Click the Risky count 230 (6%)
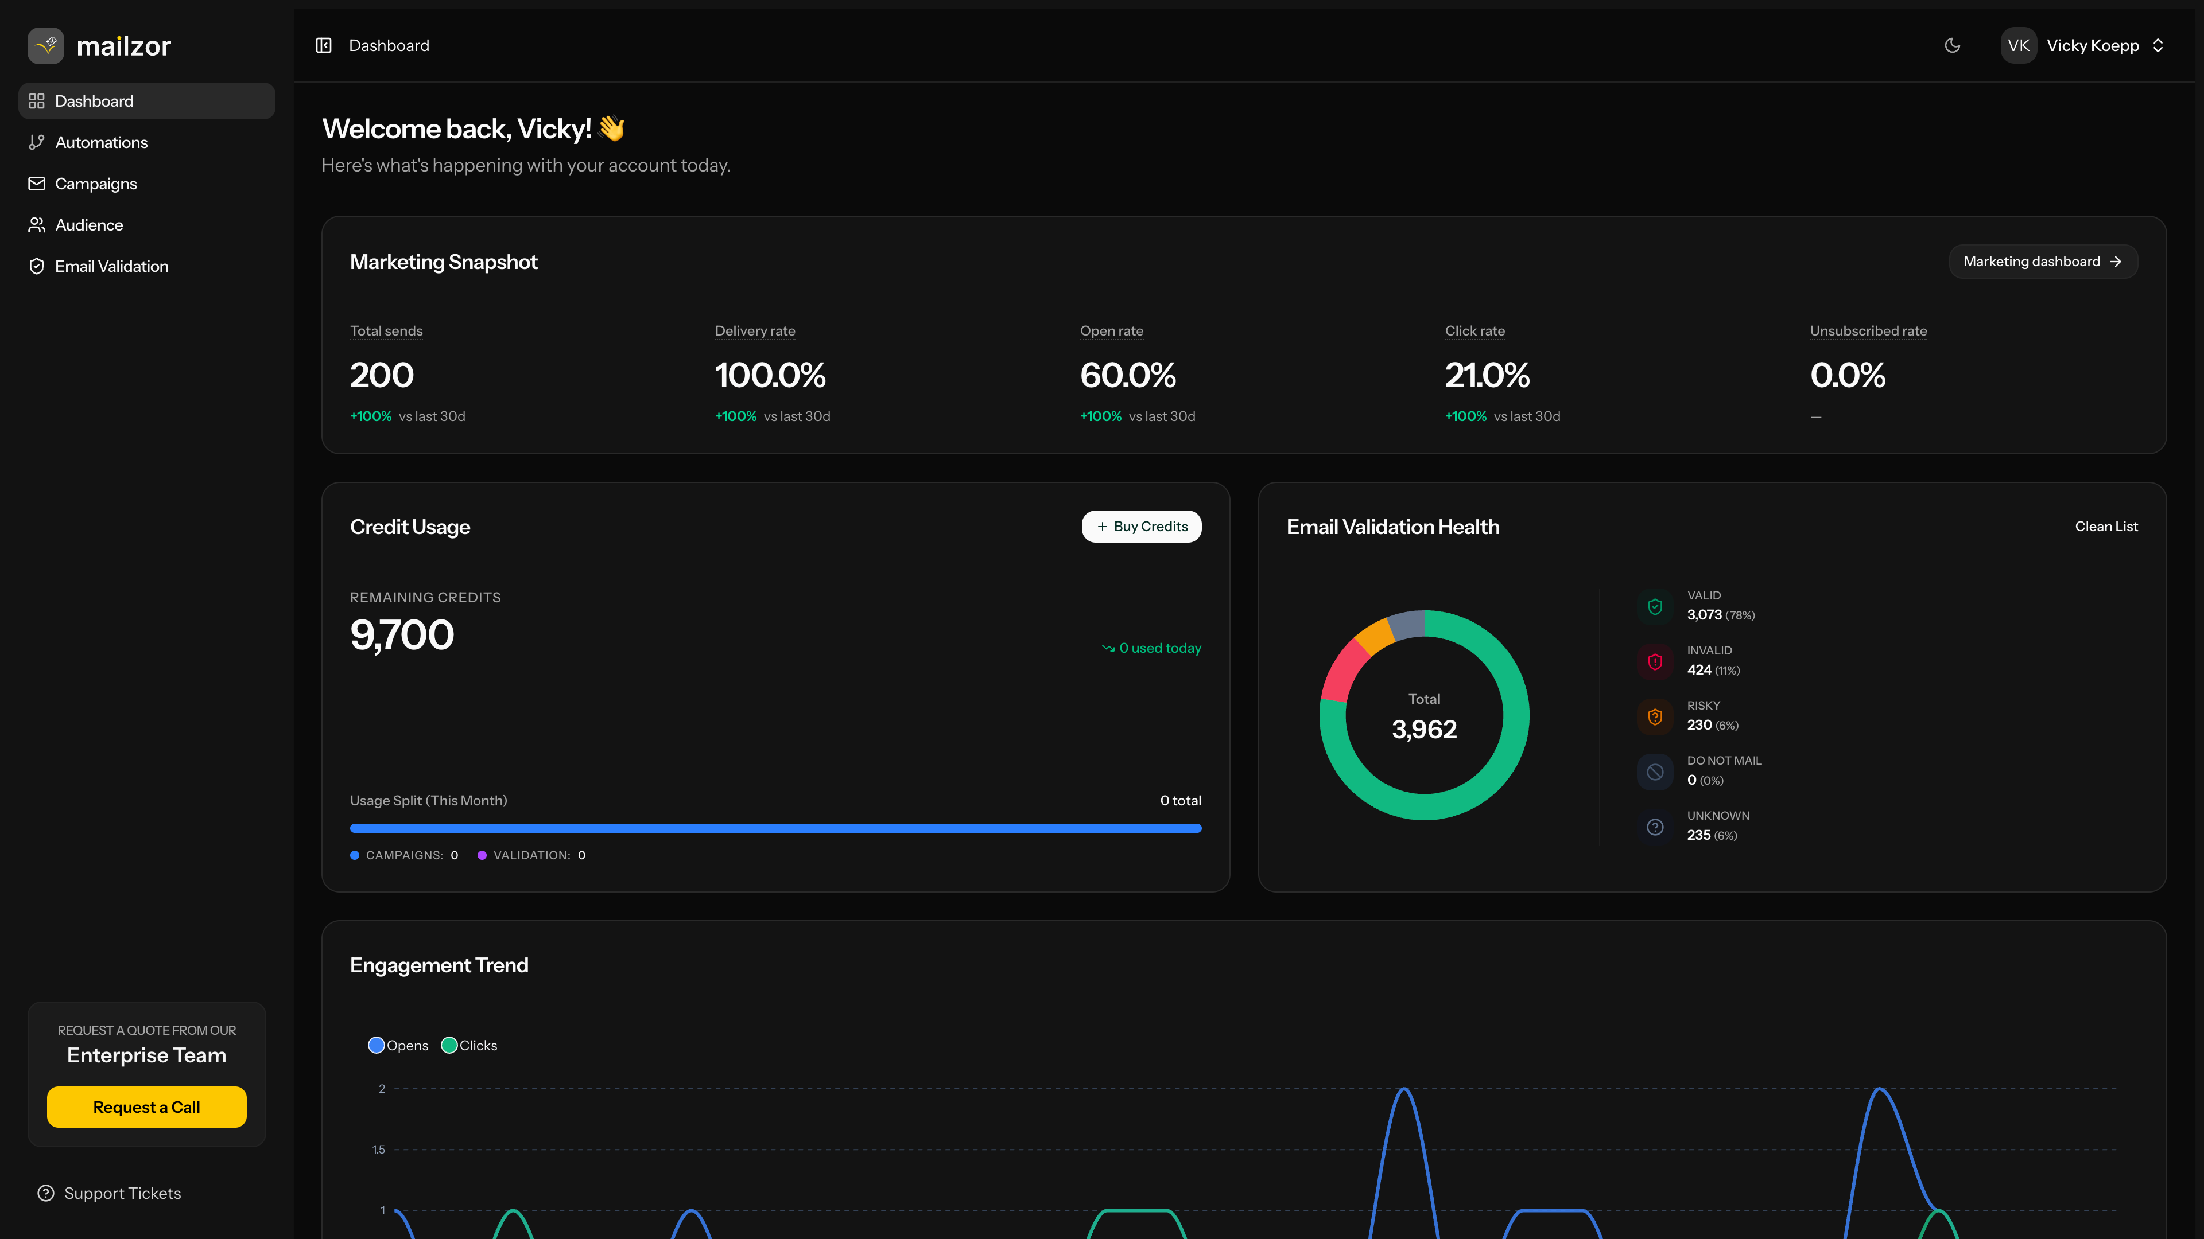The width and height of the screenshot is (2204, 1239). (1713, 725)
